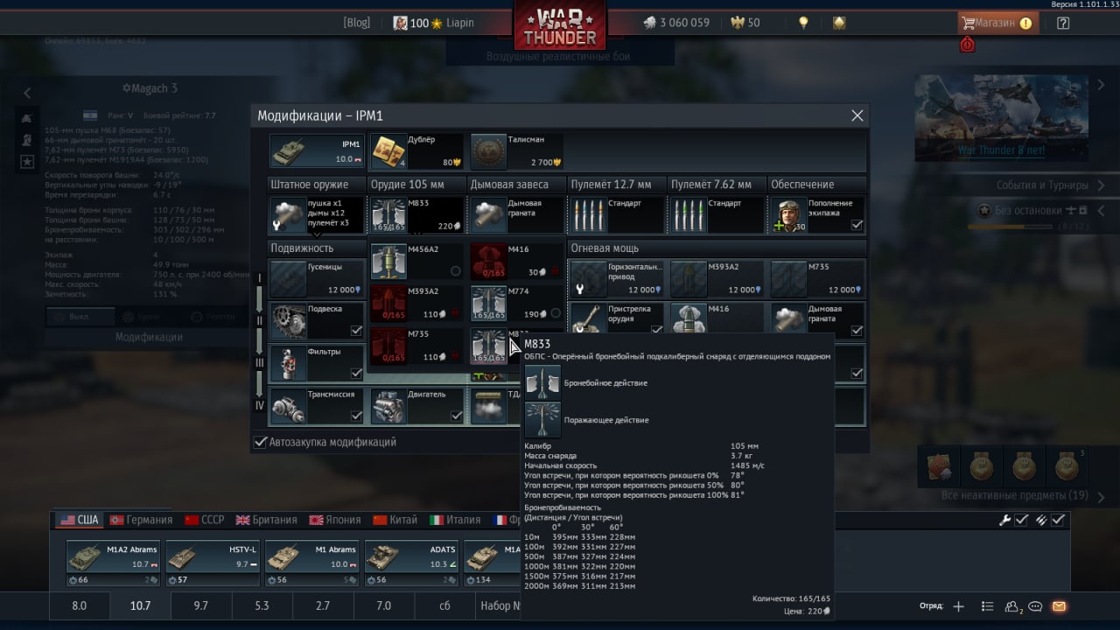1120x630 pixels.
Task: Open the help question mark icon
Action: [x=1063, y=23]
